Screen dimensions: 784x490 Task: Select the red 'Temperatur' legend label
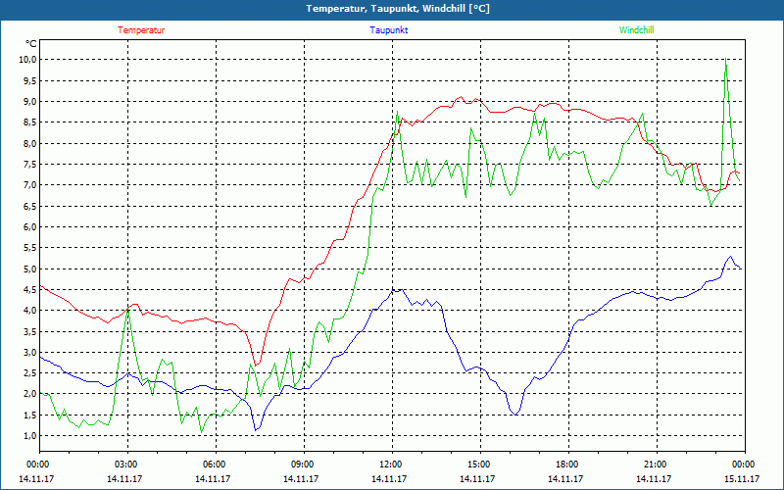point(141,30)
